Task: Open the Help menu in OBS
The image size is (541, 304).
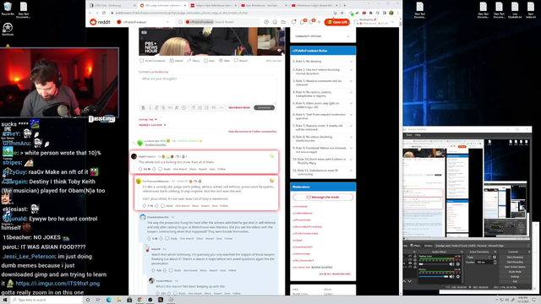Action: click(418, 135)
